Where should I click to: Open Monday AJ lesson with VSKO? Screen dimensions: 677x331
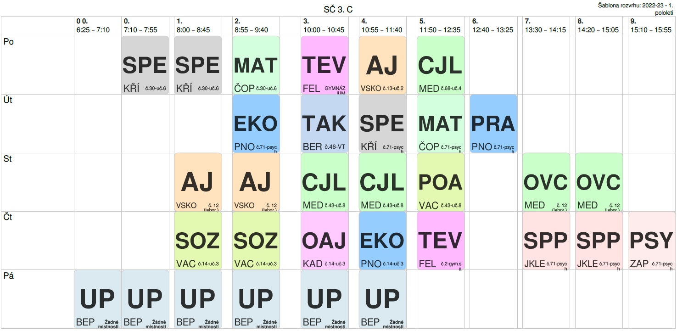click(x=382, y=65)
